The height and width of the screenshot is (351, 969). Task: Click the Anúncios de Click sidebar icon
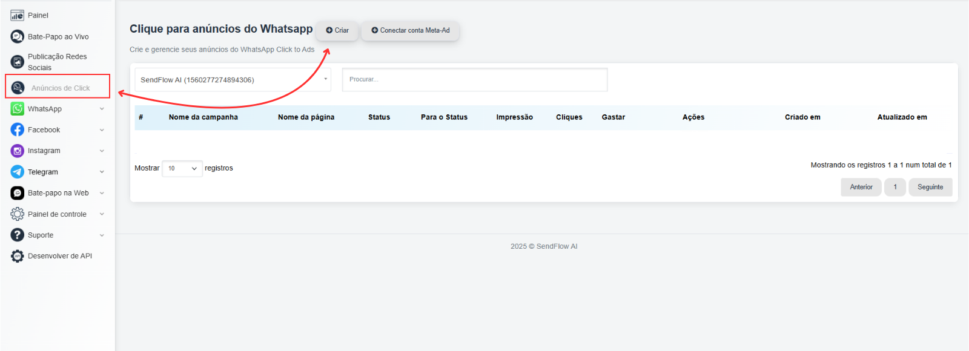(x=18, y=88)
